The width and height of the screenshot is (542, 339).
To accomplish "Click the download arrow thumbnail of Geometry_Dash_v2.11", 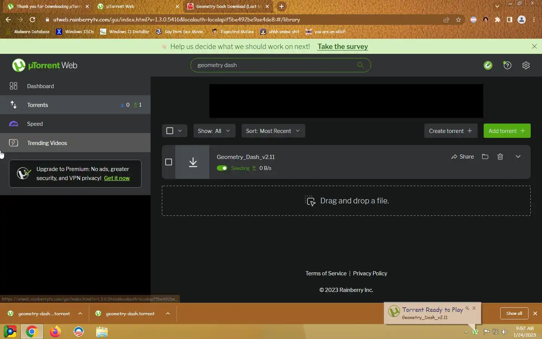I will point(193,162).
